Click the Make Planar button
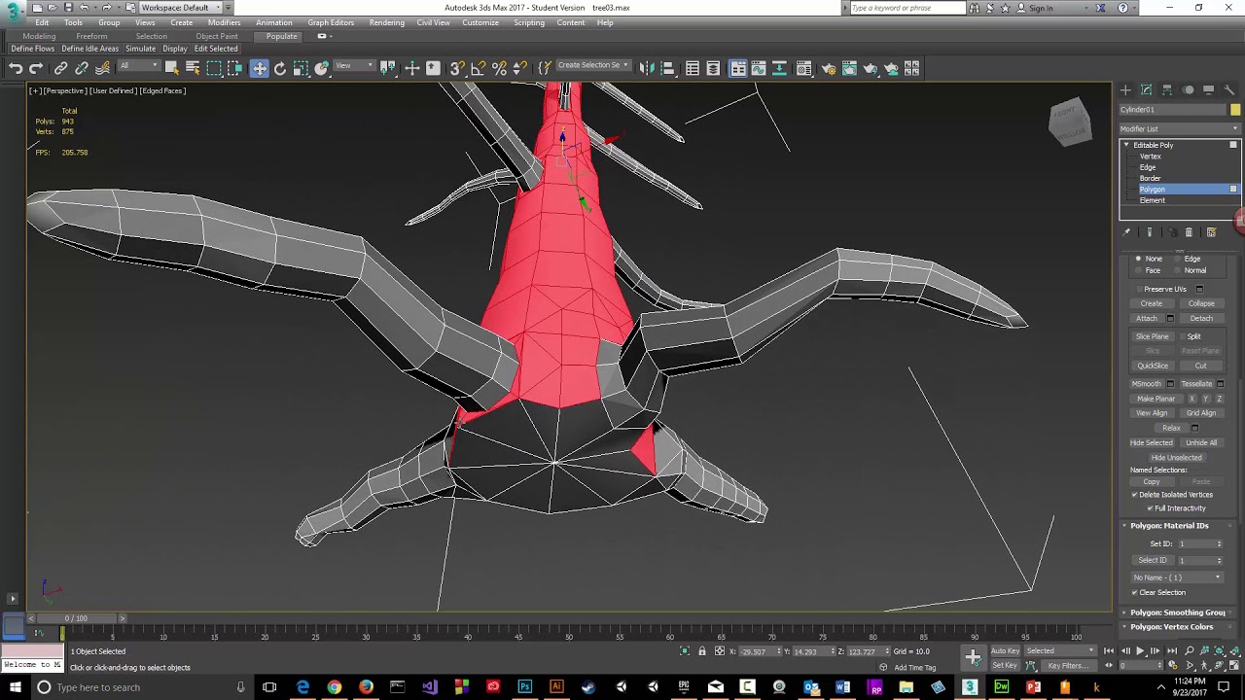 [1156, 399]
